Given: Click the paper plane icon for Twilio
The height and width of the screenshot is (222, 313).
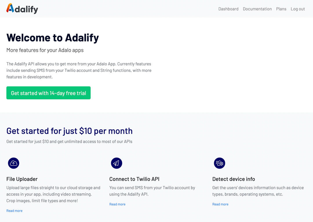Looking at the screenshot, I should click(117, 163).
